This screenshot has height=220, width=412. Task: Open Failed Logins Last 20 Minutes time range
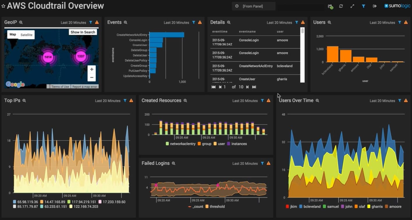[x=245, y=163]
